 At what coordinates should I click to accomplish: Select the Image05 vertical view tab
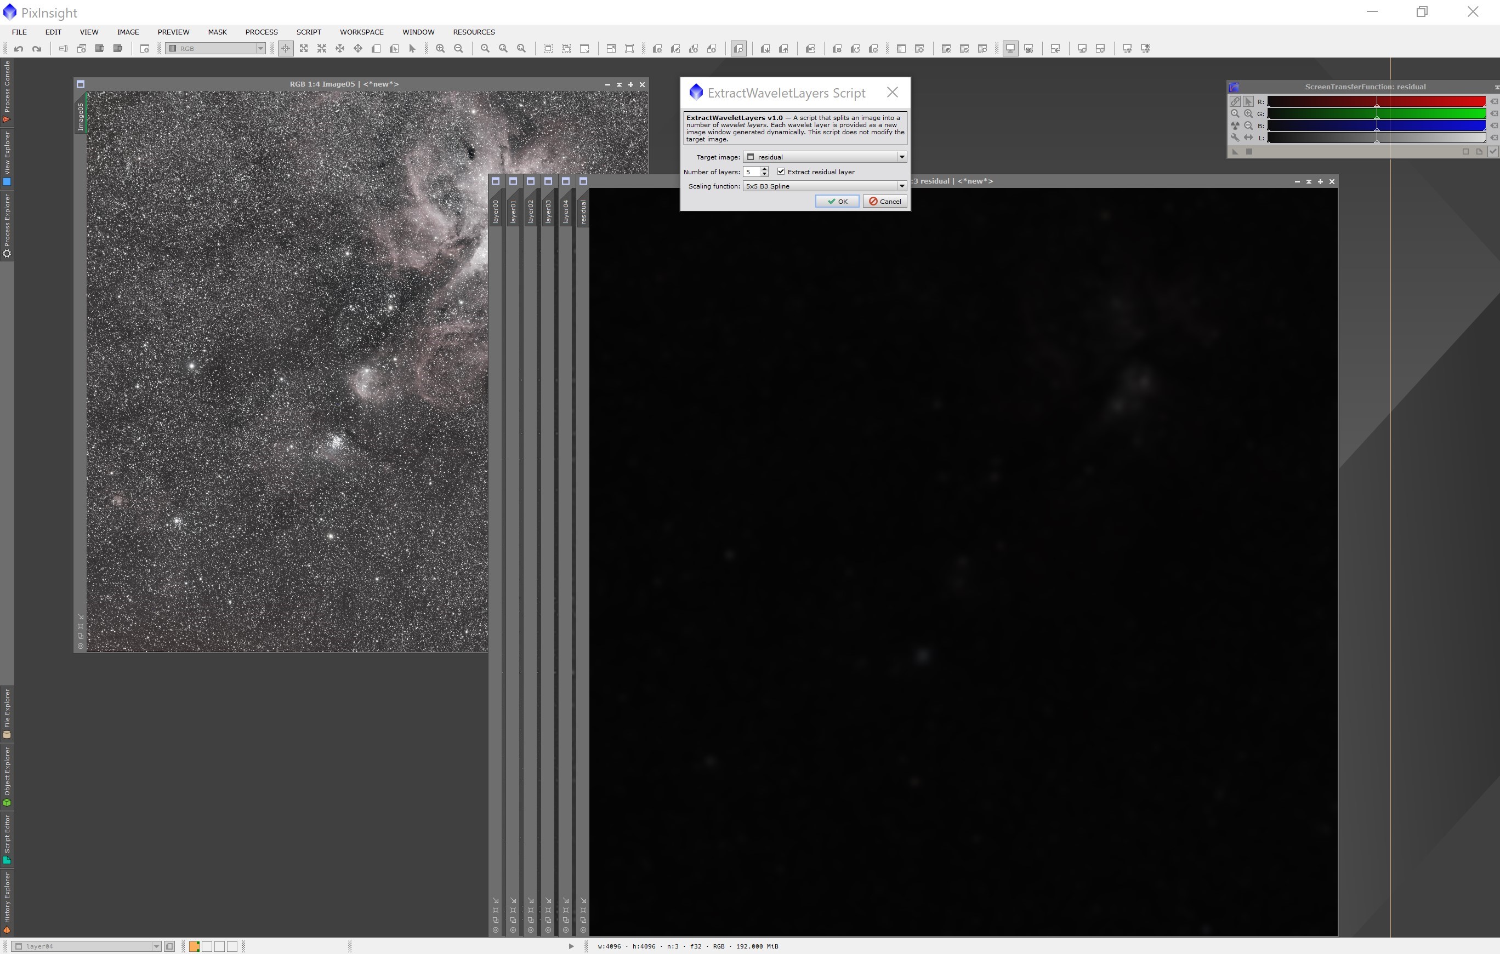point(81,117)
